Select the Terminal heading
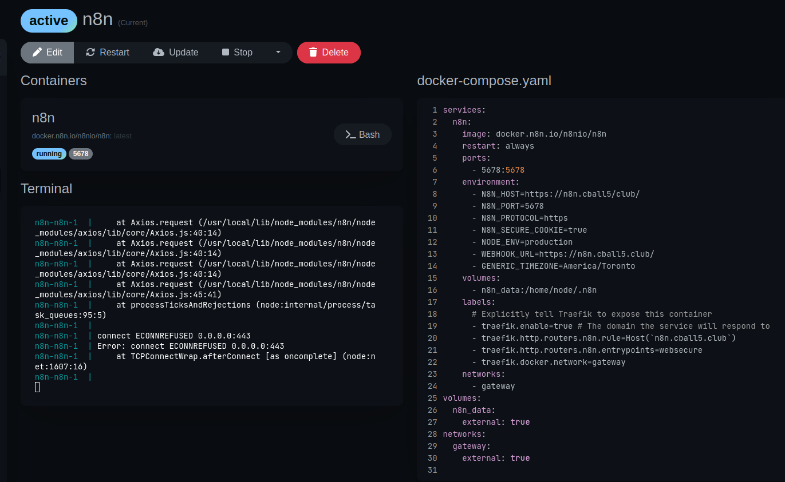The image size is (785, 482). pyautogui.click(x=46, y=189)
